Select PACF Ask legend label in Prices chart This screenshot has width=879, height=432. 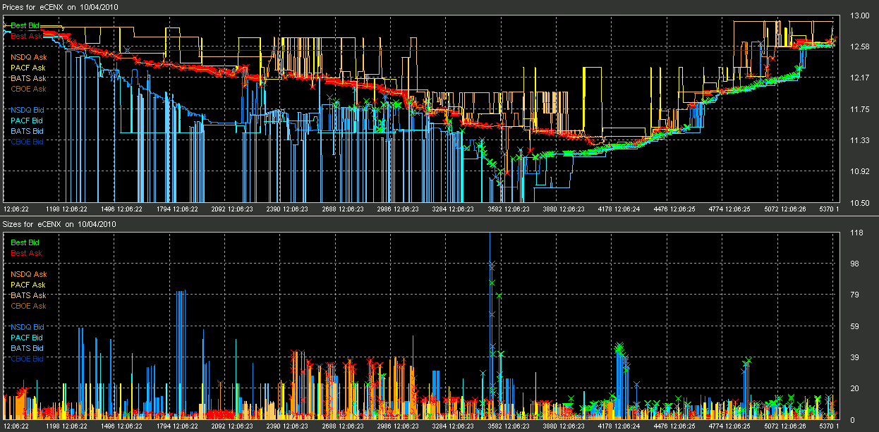click(28, 68)
